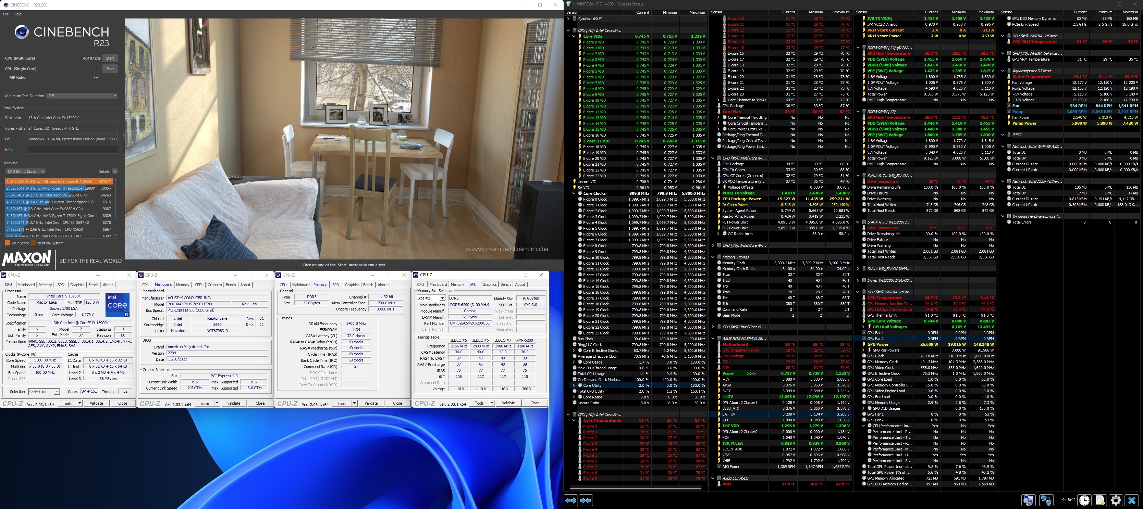Select ranking row for Xeon W-3265M
The width and height of the screenshot is (1143, 509).
(x=59, y=195)
